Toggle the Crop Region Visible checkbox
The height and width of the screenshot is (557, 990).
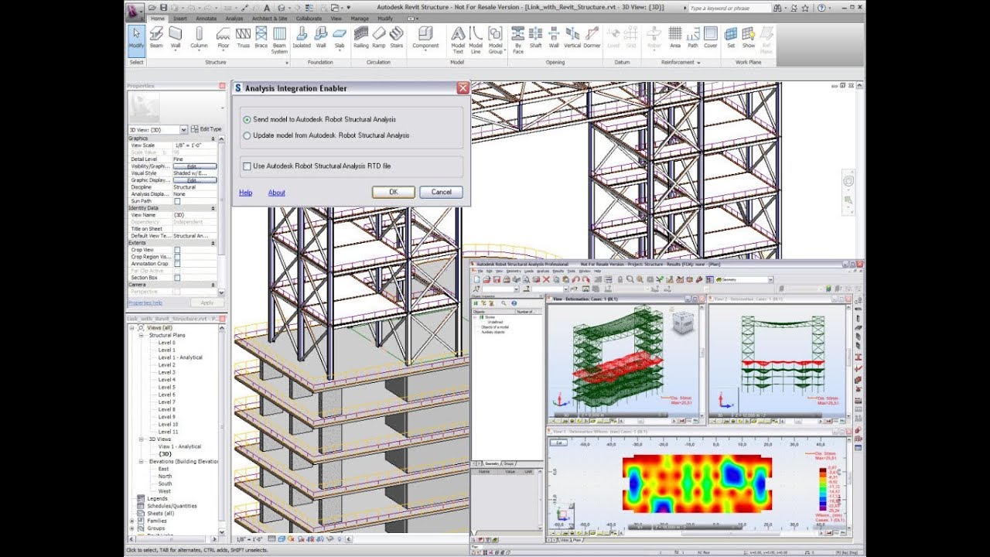(x=177, y=257)
